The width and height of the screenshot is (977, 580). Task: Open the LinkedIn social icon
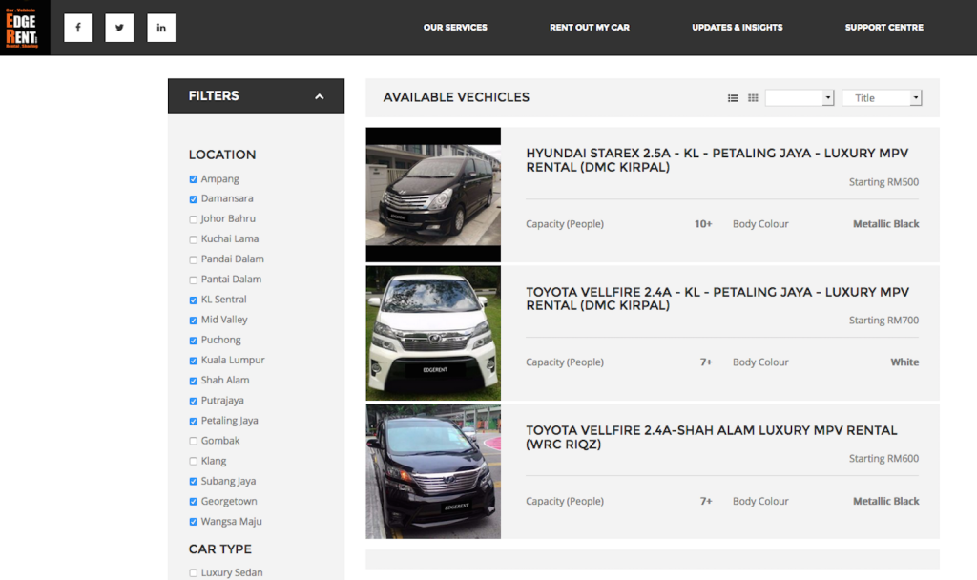161,28
